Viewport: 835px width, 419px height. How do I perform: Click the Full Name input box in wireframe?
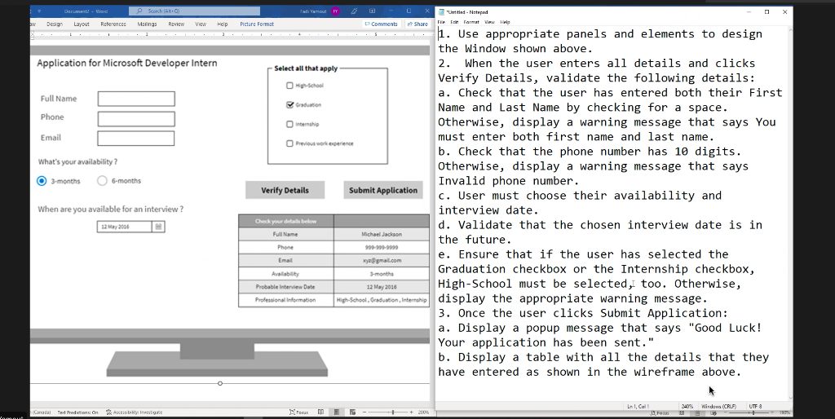(136, 99)
